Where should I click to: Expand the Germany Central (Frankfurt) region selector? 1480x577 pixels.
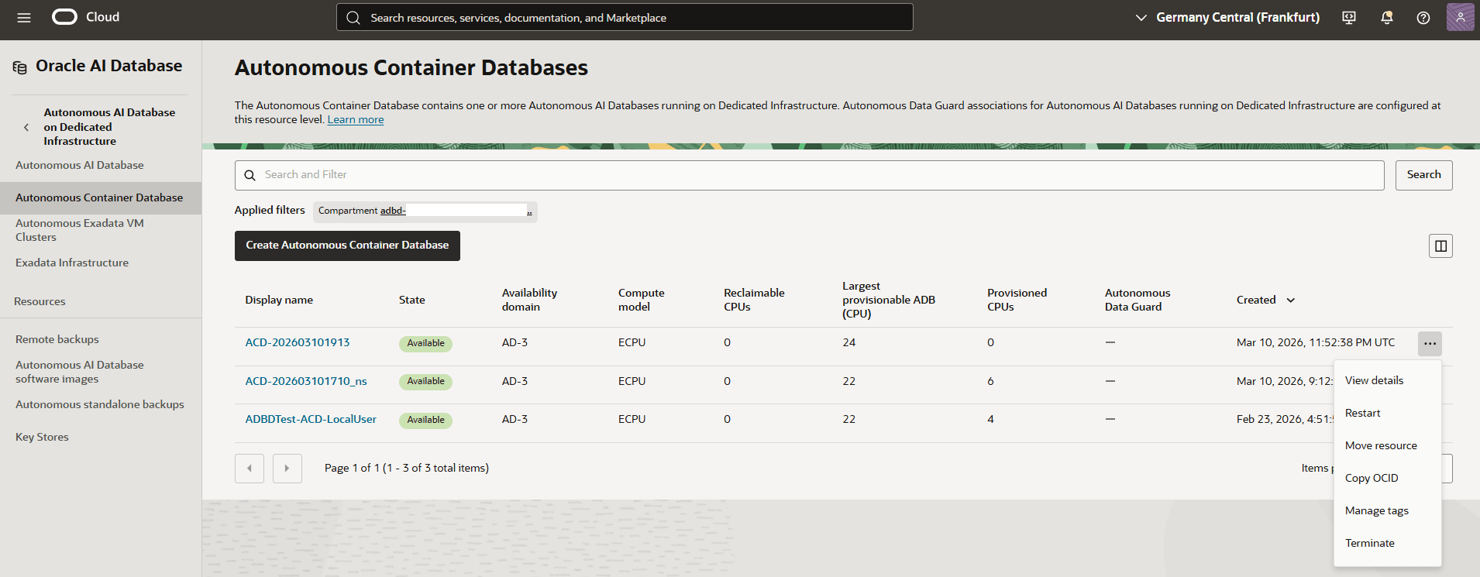coord(1227,17)
